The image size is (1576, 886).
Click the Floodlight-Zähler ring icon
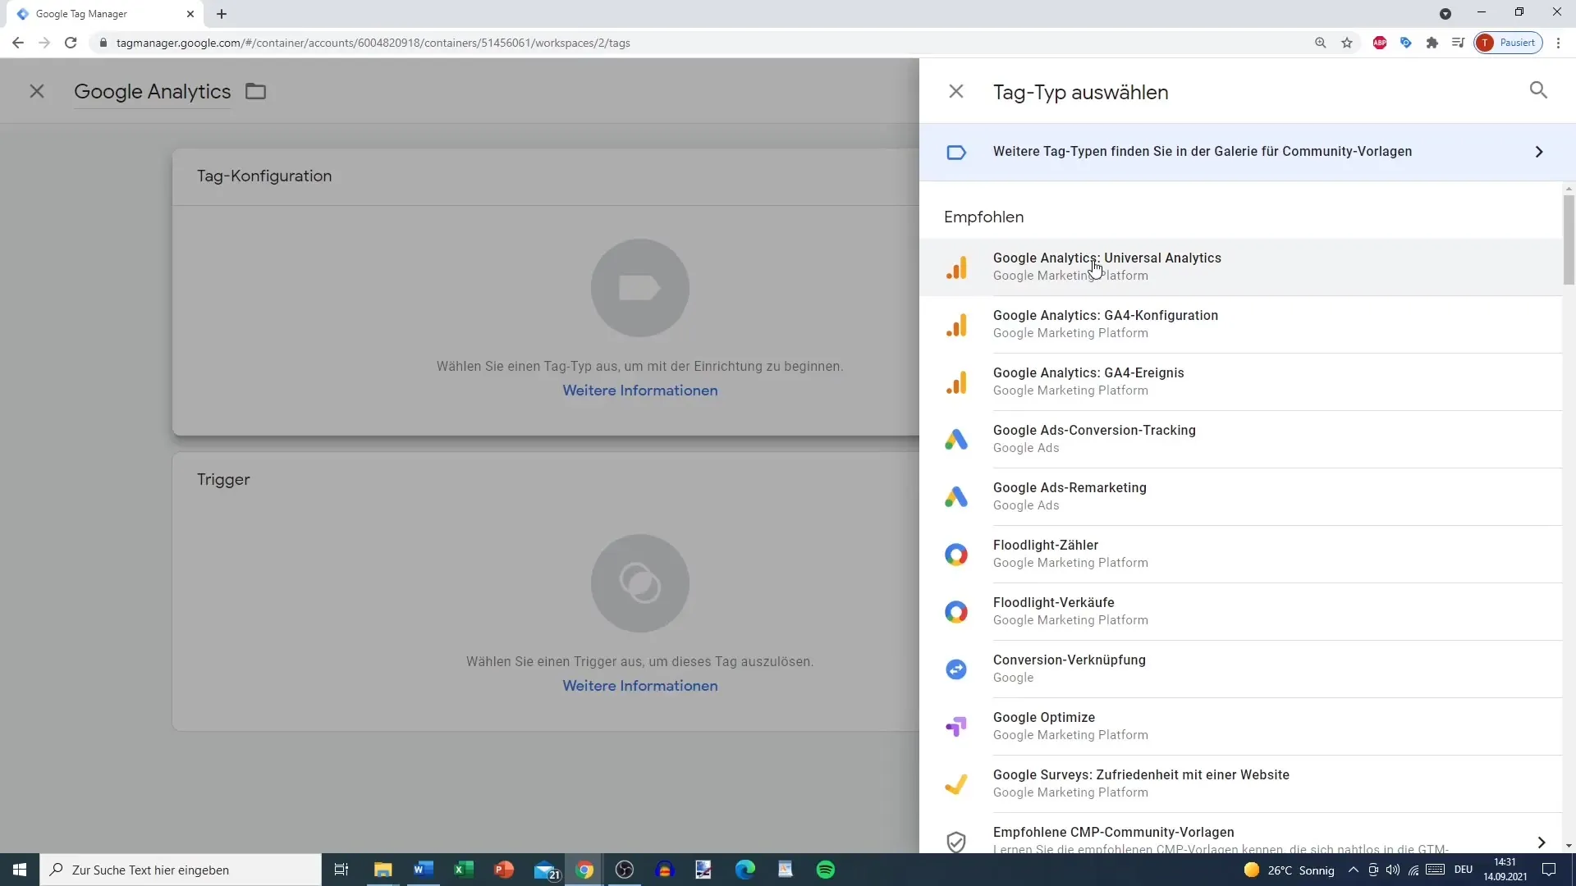click(x=956, y=555)
